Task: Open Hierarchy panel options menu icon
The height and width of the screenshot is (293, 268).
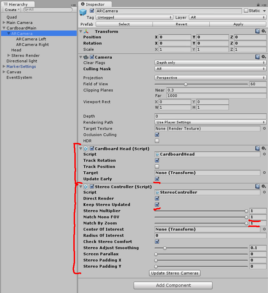Action: (x=73, y=5)
